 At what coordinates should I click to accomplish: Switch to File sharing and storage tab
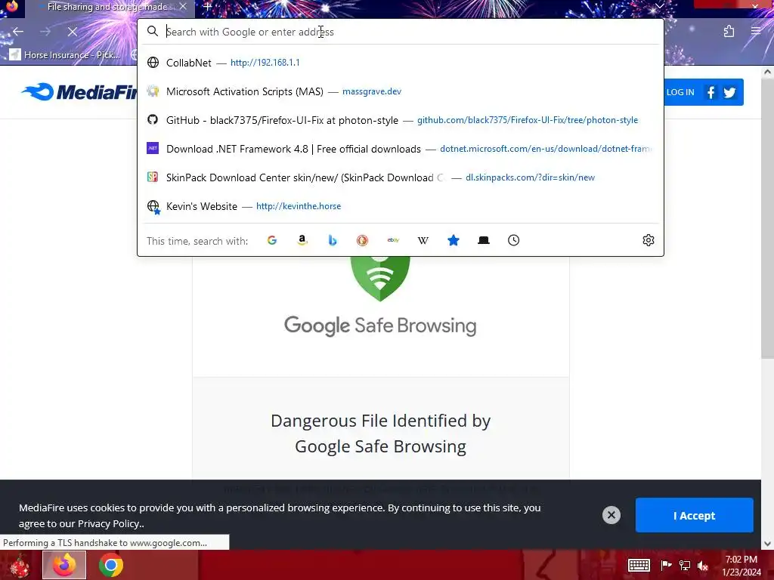click(x=106, y=7)
